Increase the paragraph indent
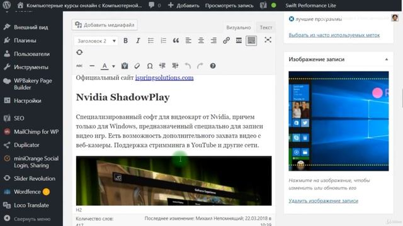Screen dimensions: 403x226 175,66
